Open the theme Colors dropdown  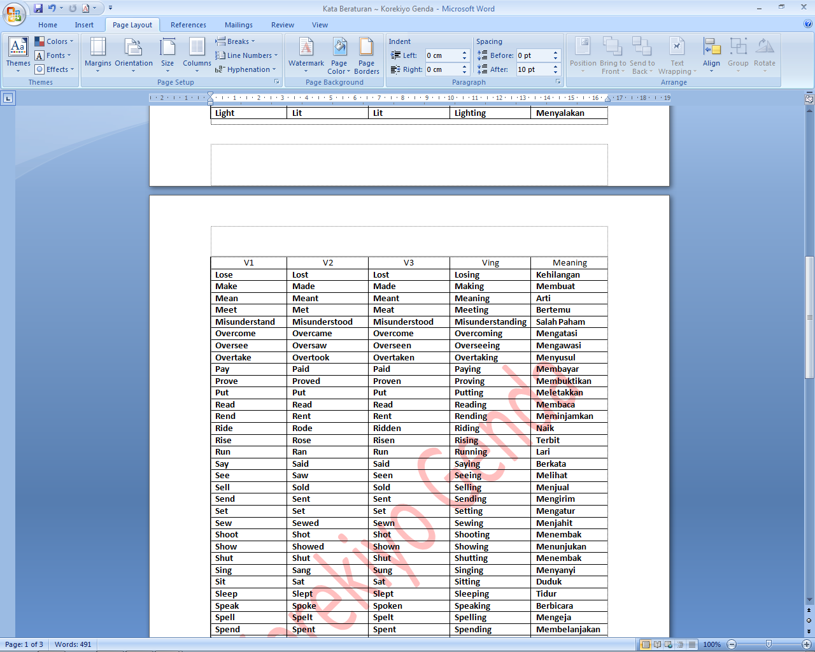coord(55,41)
